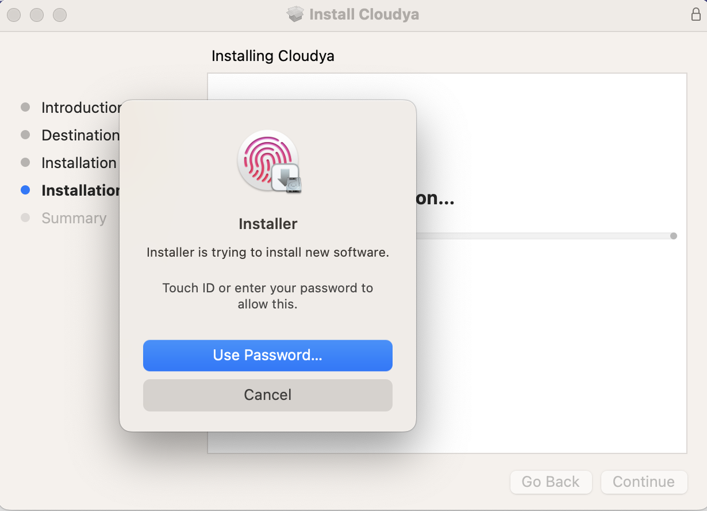Click the Go Back button
This screenshot has height=511, width=707.
[x=550, y=482]
